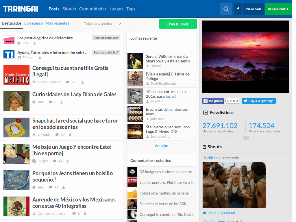Open the Posts nav item
The image size is (296, 222).
(54, 9)
